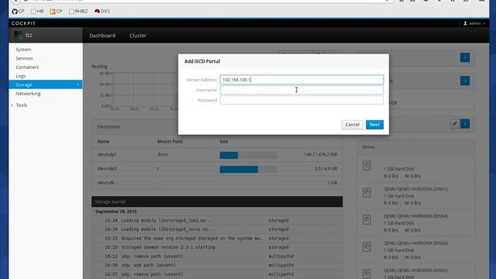This screenshot has width=496, height=279.
Task: Open the RHBZ bookmark
Action: tap(78, 12)
